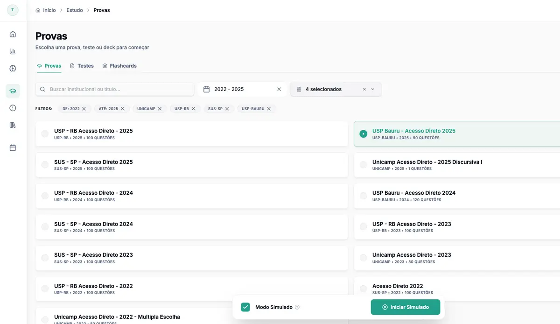Screen dimensions: 560x324
Task: Click the Modo Simulado label
Action: (274, 307)
